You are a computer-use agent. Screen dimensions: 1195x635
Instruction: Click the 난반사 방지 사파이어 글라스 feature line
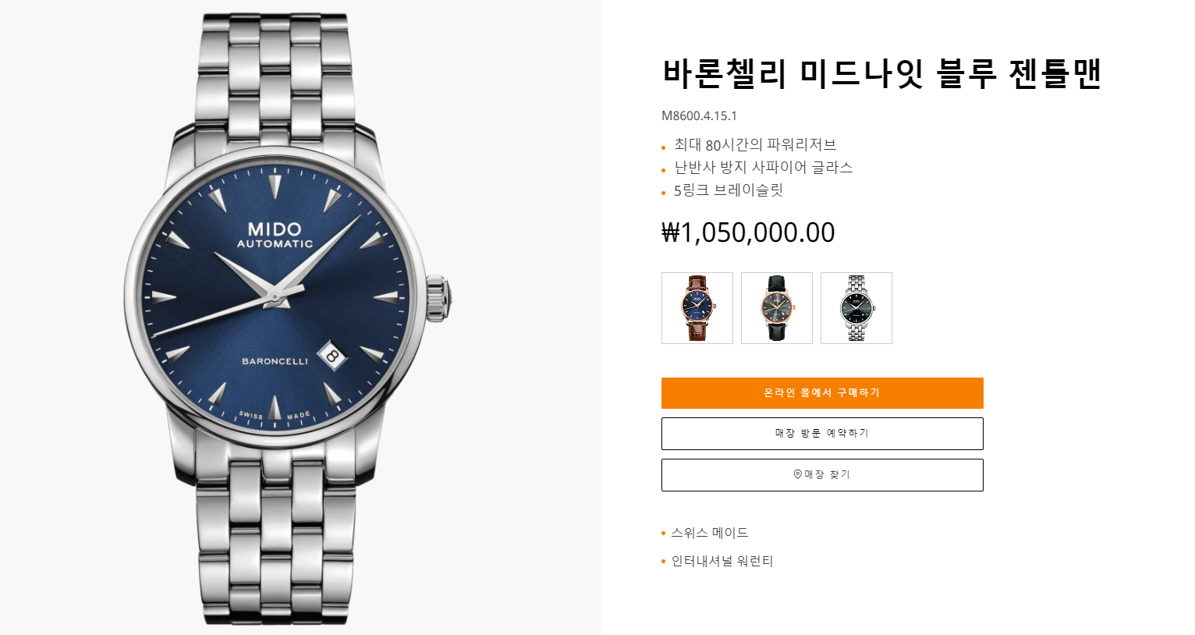point(764,167)
